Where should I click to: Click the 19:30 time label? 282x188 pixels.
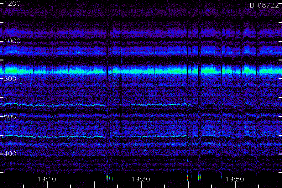pyautogui.click(x=141, y=179)
